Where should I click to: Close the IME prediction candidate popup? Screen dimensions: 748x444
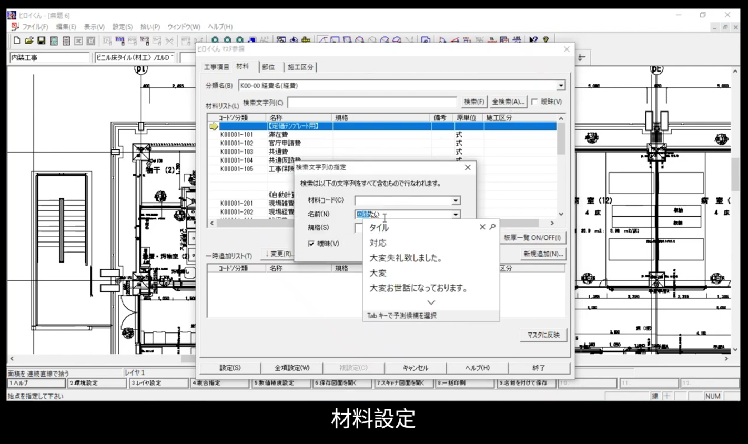click(482, 227)
